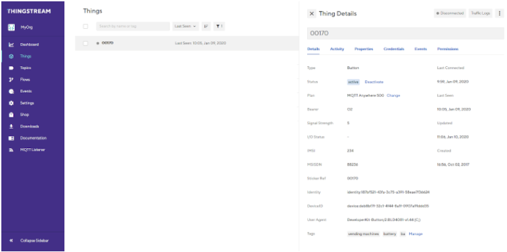
Task: Open the Last Seen sort dropdown
Action: [186, 26]
